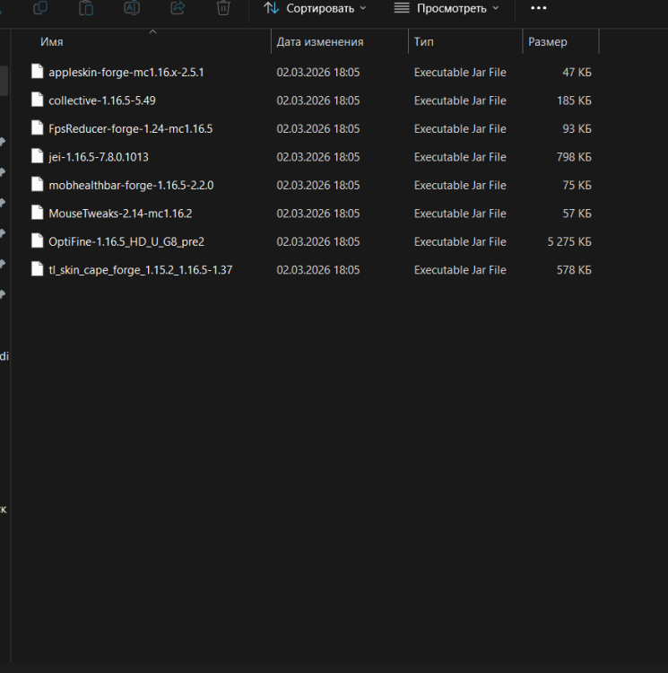Sort by the Дата изменения column header
Viewport: 668px width, 673px height.
320,41
